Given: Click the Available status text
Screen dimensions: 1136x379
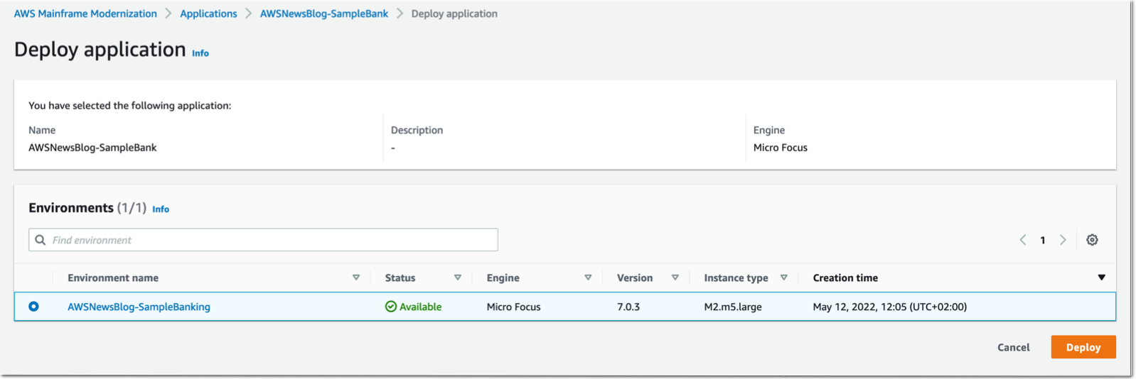Looking at the screenshot, I should coord(420,307).
